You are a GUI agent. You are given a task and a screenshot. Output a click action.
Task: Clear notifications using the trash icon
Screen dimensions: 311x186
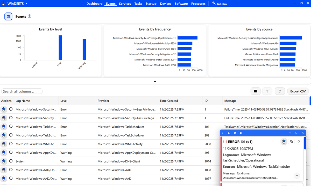click(x=241, y=133)
